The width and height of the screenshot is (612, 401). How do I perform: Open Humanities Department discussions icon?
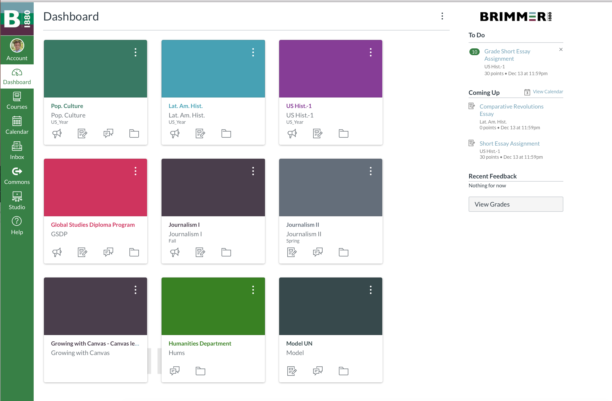pos(175,371)
